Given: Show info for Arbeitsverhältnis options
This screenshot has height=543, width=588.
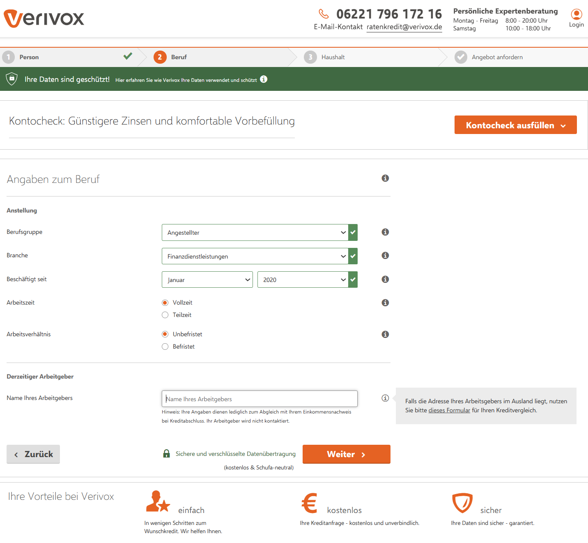Looking at the screenshot, I should 385,334.
